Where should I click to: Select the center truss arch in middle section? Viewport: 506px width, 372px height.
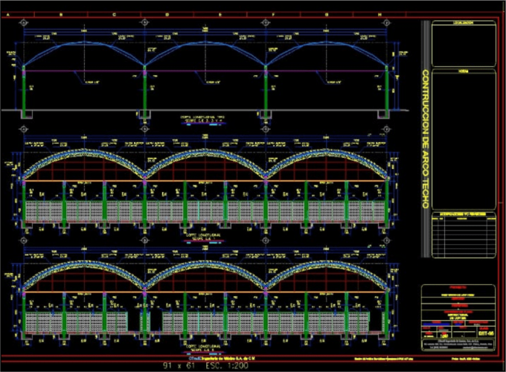point(205,155)
